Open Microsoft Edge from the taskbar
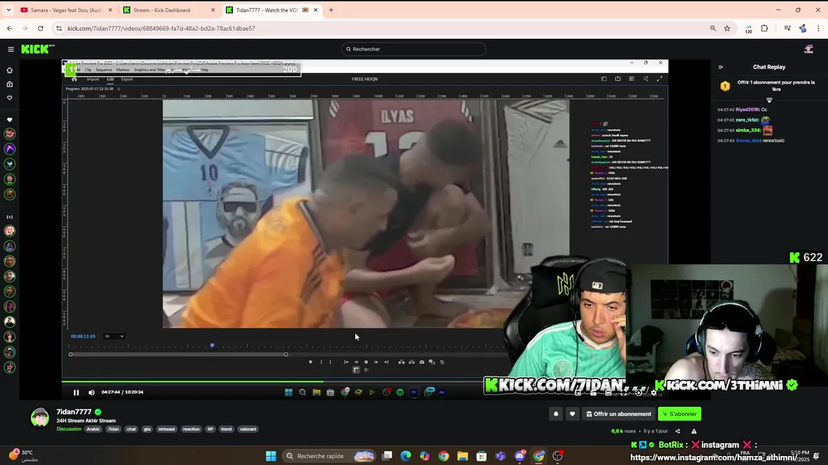The image size is (828, 465). (406, 456)
